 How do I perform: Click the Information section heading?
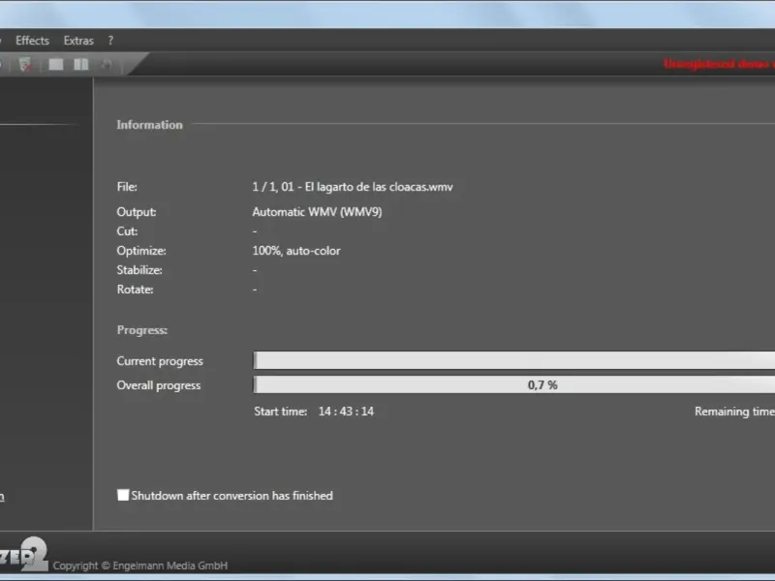click(x=150, y=125)
